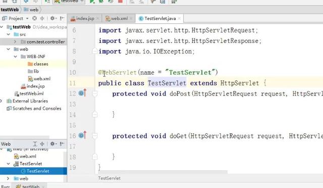Select index.jsp in Project tree
This screenshot has width=323, height=188.
(x=33, y=86)
